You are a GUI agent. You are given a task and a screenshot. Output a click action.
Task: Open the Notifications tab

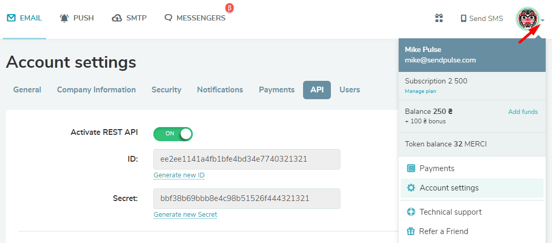220,90
